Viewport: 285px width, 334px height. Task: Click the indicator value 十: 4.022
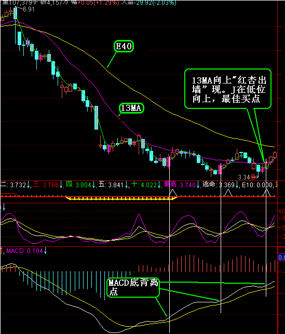(144, 185)
